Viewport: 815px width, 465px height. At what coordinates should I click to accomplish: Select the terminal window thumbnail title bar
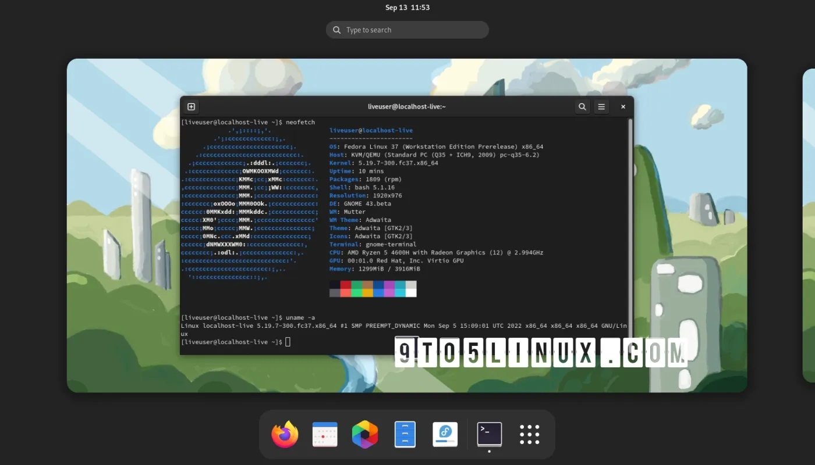(x=407, y=106)
